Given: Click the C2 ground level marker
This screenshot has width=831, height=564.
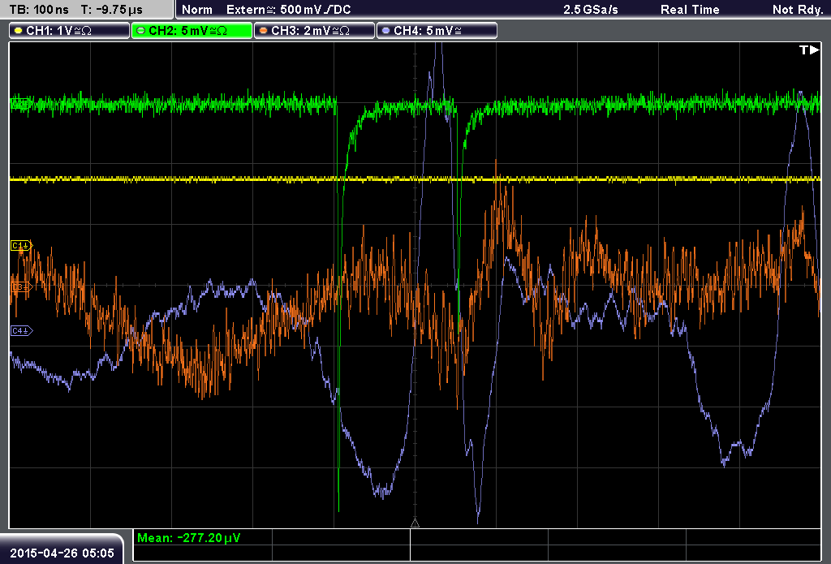Looking at the screenshot, I should [x=20, y=104].
